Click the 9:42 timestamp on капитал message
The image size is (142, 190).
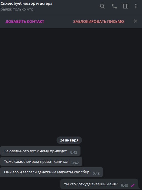tap(75, 163)
